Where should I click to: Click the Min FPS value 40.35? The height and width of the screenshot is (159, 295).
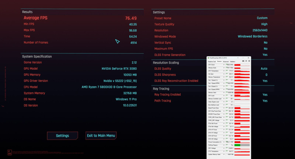point(133,24)
